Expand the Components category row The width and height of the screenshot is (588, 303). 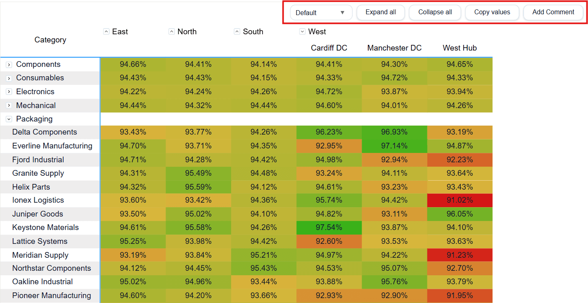9,65
